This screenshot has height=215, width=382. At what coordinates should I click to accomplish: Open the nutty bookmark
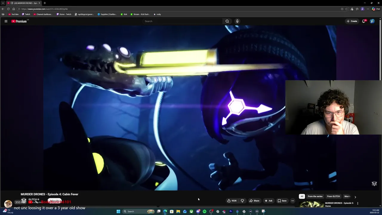[157, 14]
